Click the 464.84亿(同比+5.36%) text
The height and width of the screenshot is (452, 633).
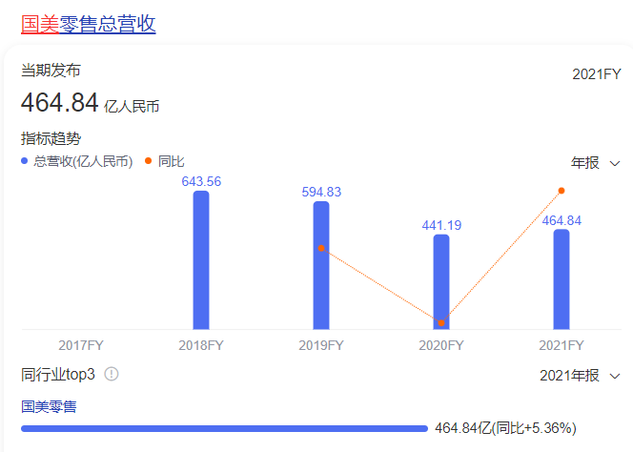[x=505, y=428]
